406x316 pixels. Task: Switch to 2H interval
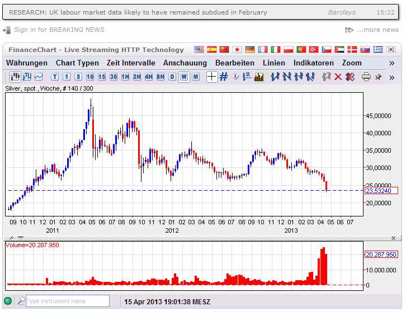click(x=137, y=77)
